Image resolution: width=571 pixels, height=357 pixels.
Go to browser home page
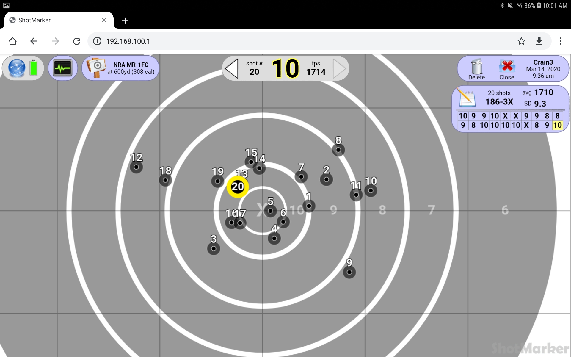[12, 41]
